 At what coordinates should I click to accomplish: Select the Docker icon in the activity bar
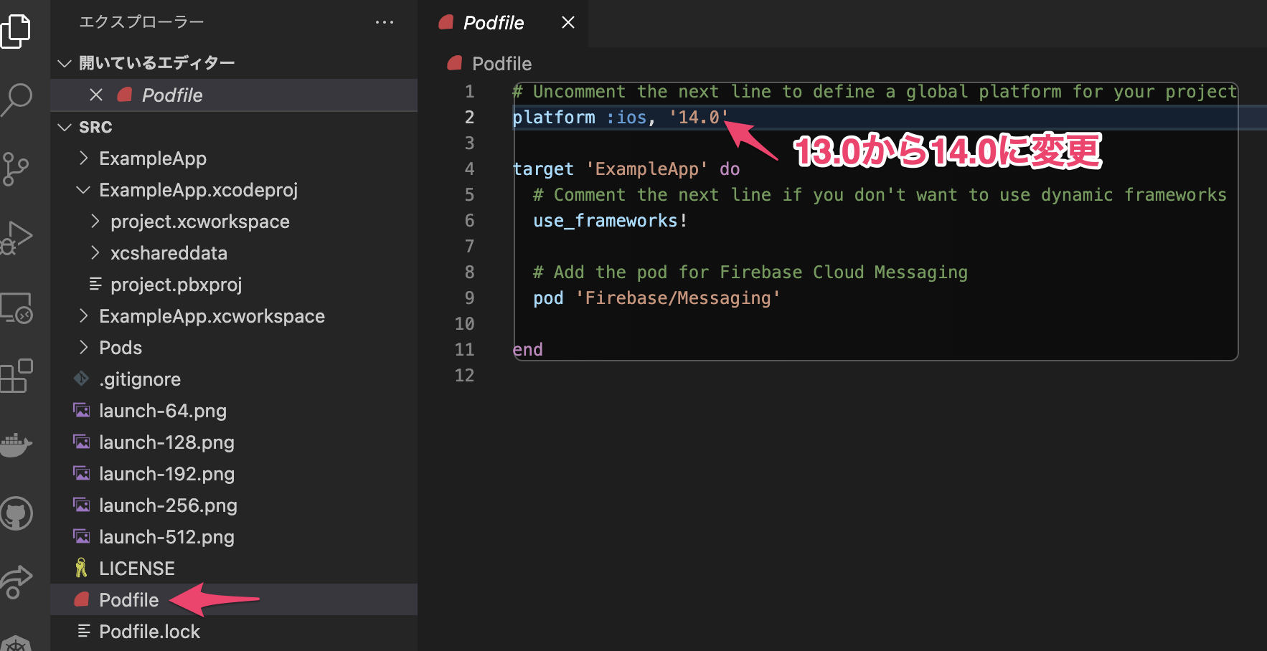click(17, 445)
